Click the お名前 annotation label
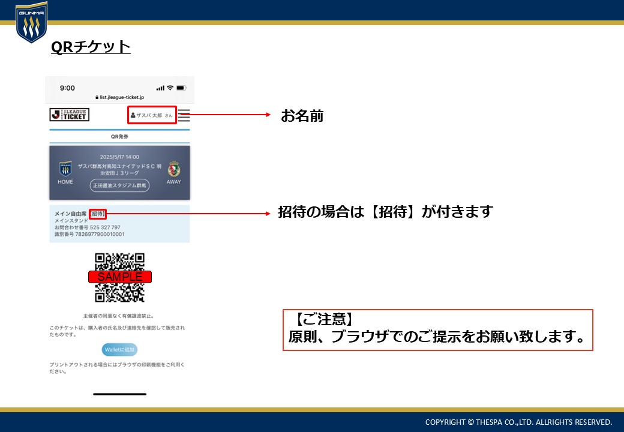 coord(302,116)
